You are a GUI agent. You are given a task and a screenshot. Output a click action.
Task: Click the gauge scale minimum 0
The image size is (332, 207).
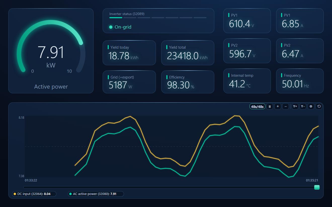tap(32, 71)
